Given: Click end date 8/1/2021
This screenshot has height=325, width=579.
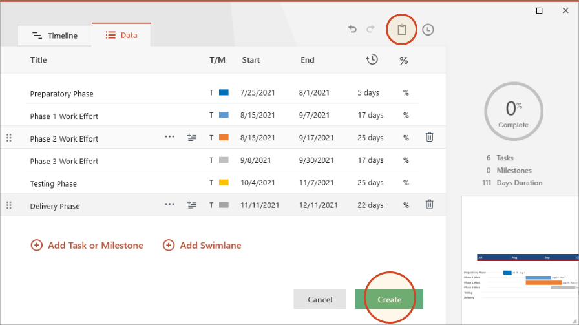Looking at the screenshot, I should (314, 92).
